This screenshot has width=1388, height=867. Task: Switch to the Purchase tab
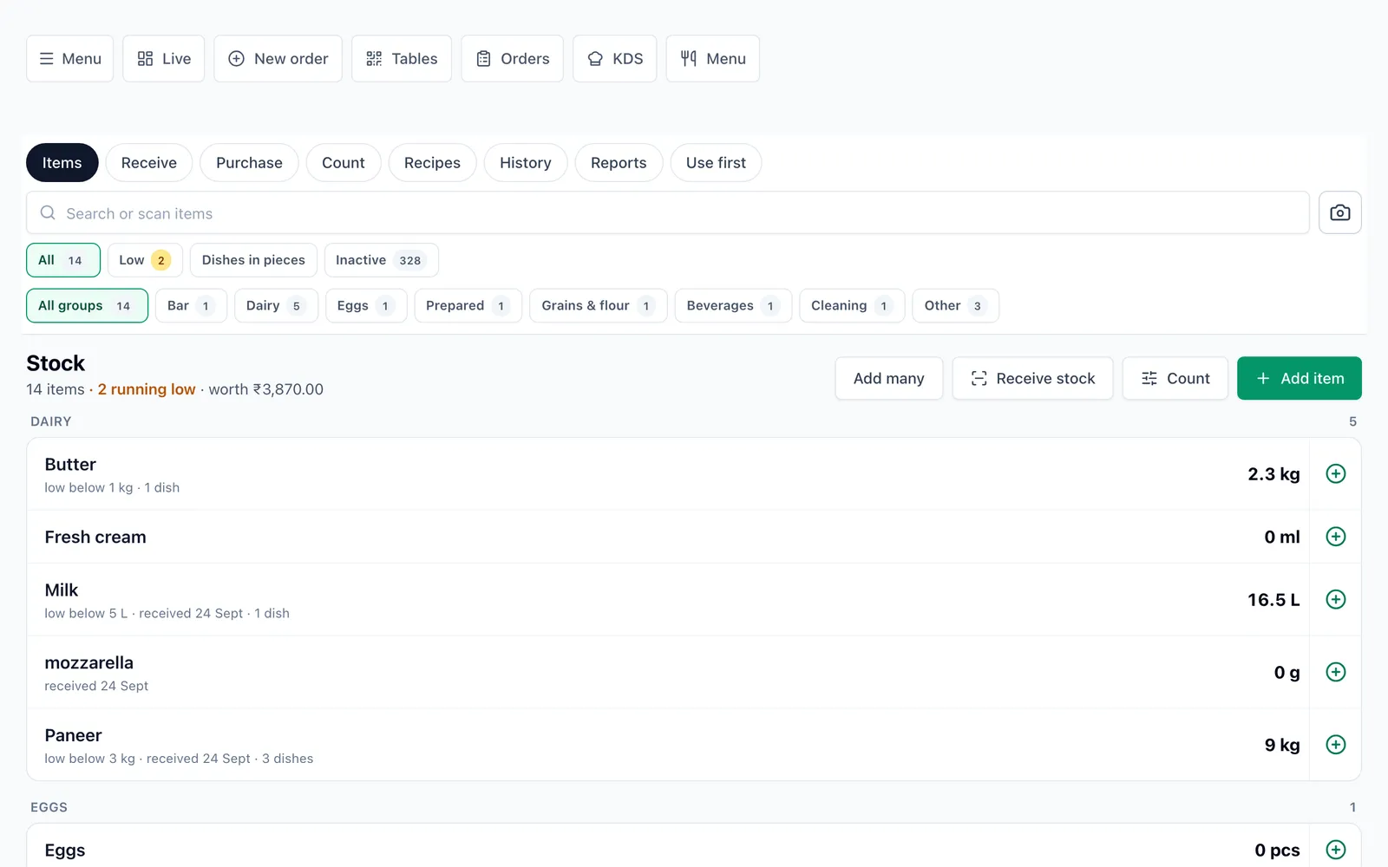[x=249, y=163]
